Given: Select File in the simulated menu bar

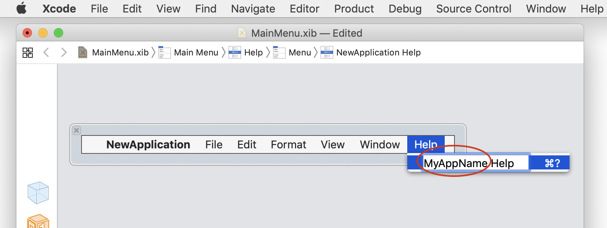Looking at the screenshot, I should coord(214,144).
